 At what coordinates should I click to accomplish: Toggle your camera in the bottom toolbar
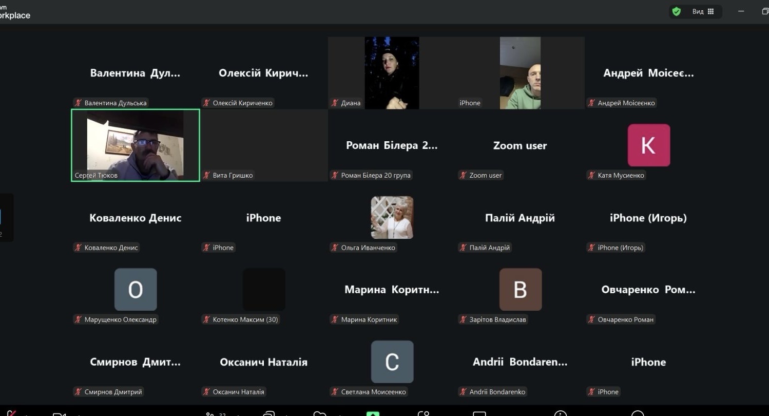point(60,414)
